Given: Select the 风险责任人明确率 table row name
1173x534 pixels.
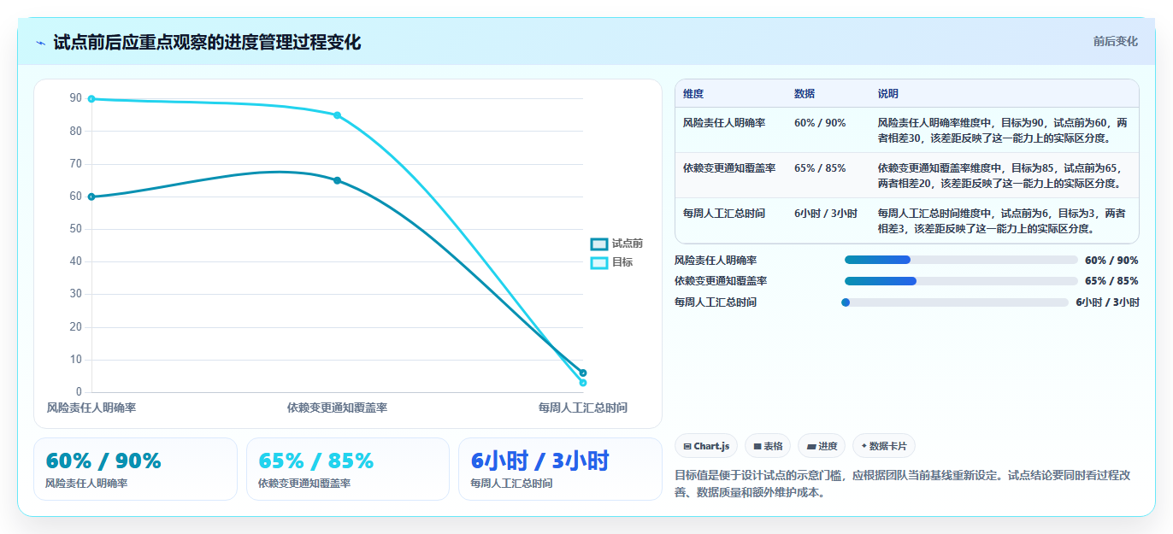Looking at the screenshot, I should tap(724, 123).
